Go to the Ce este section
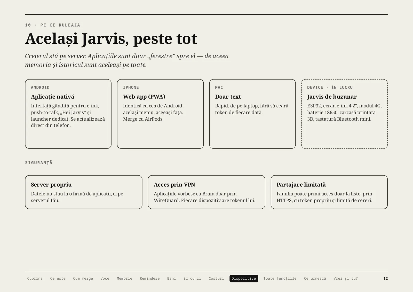The width and height of the screenshot is (413, 292). [x=58, y=278]
